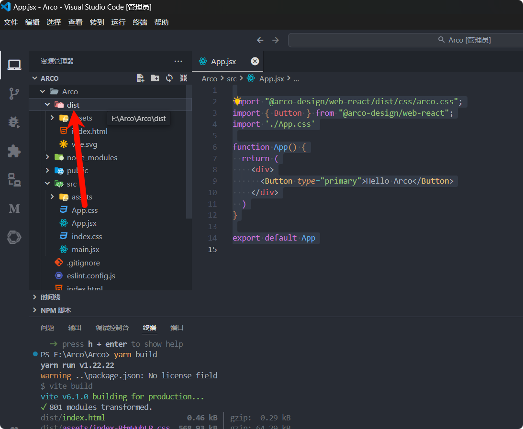Collapse the dist folder chevron
This screenshot has width=523, height=429.
click(47, 105)
